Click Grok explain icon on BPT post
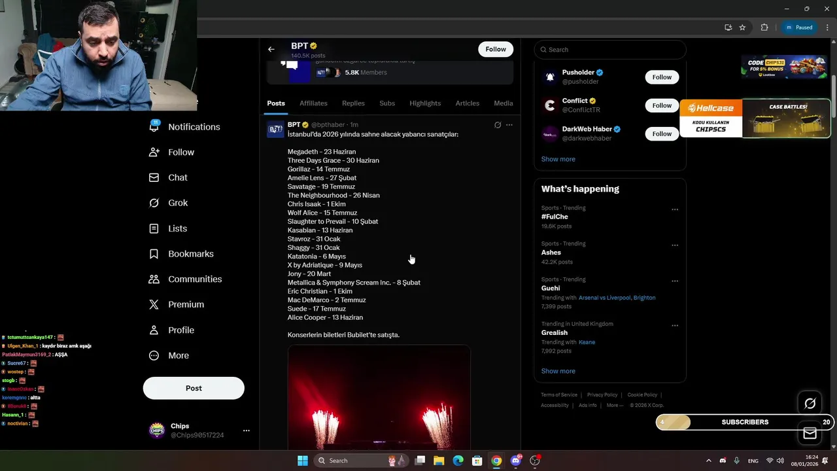The height and width of the screenshot is (471, 837). (x=498, y=125)
